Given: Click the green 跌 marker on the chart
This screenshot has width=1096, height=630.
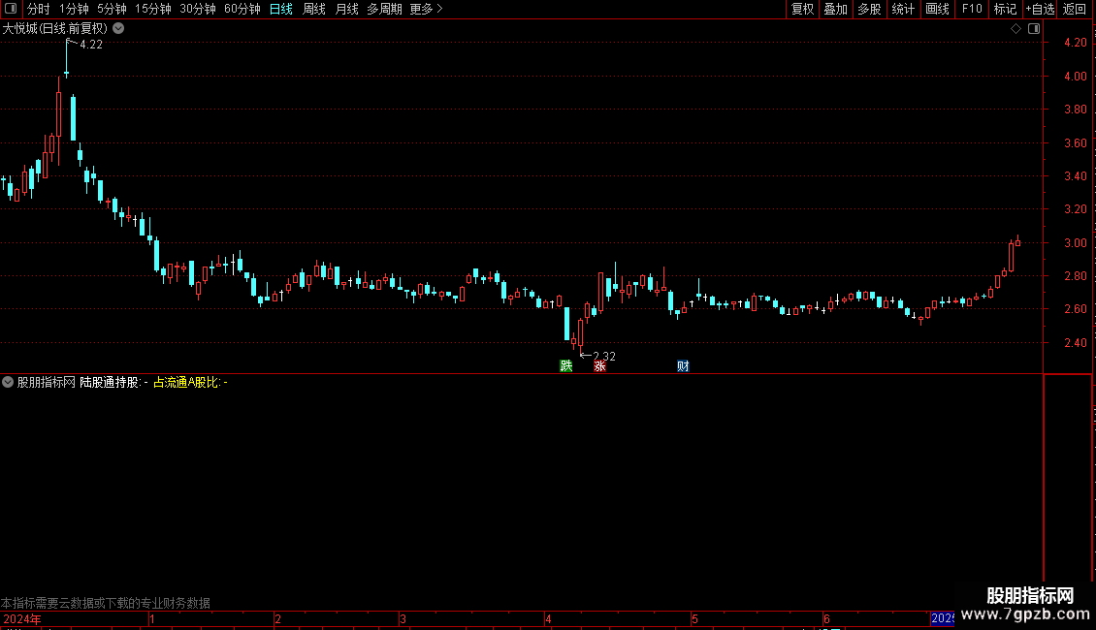Looking at the screenshot, I should (x=566, y=366).
